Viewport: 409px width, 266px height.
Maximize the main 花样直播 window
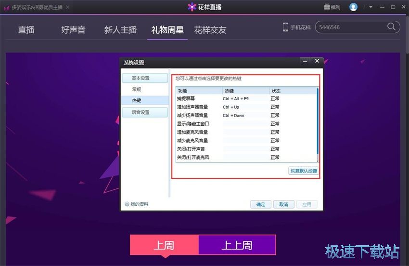click(393, 7)
